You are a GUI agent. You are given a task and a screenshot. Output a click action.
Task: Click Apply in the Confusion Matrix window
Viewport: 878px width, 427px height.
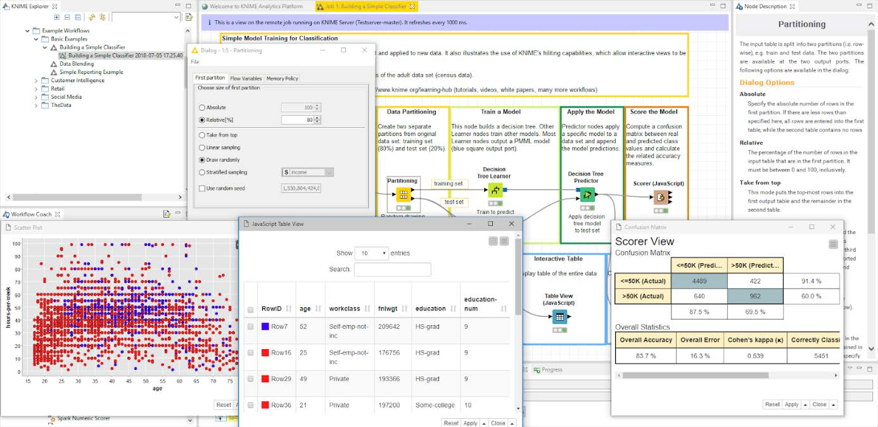pyautogui.click(x=791, y=405)
